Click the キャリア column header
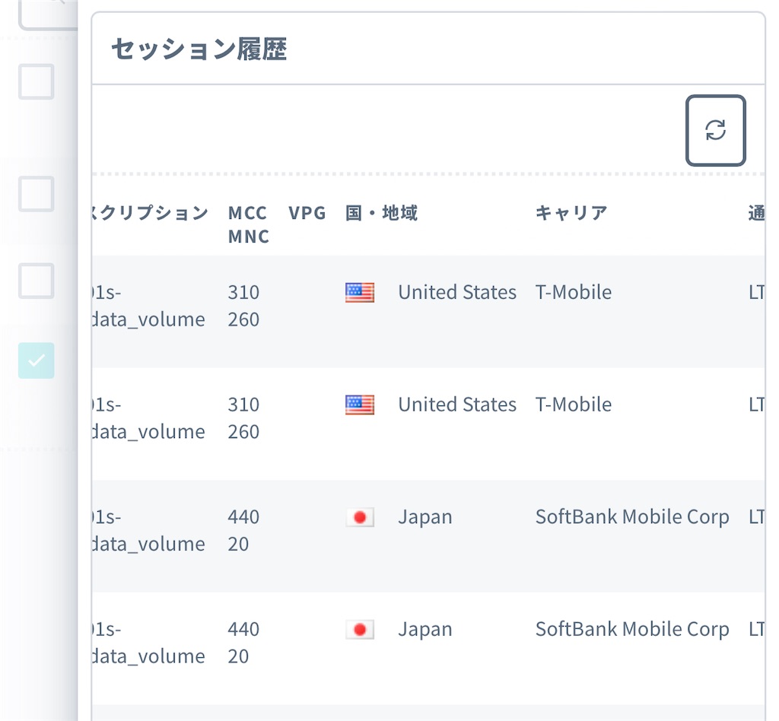This screenshot has width=779, height=721. [x=571, y=213]
